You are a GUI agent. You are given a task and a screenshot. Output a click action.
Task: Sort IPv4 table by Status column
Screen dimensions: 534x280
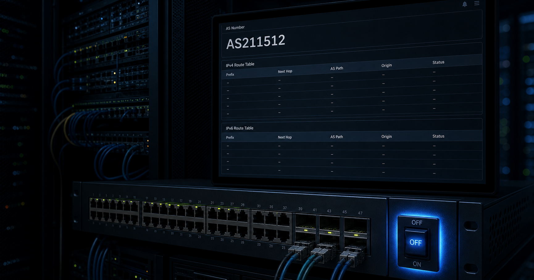click(438, 62)
